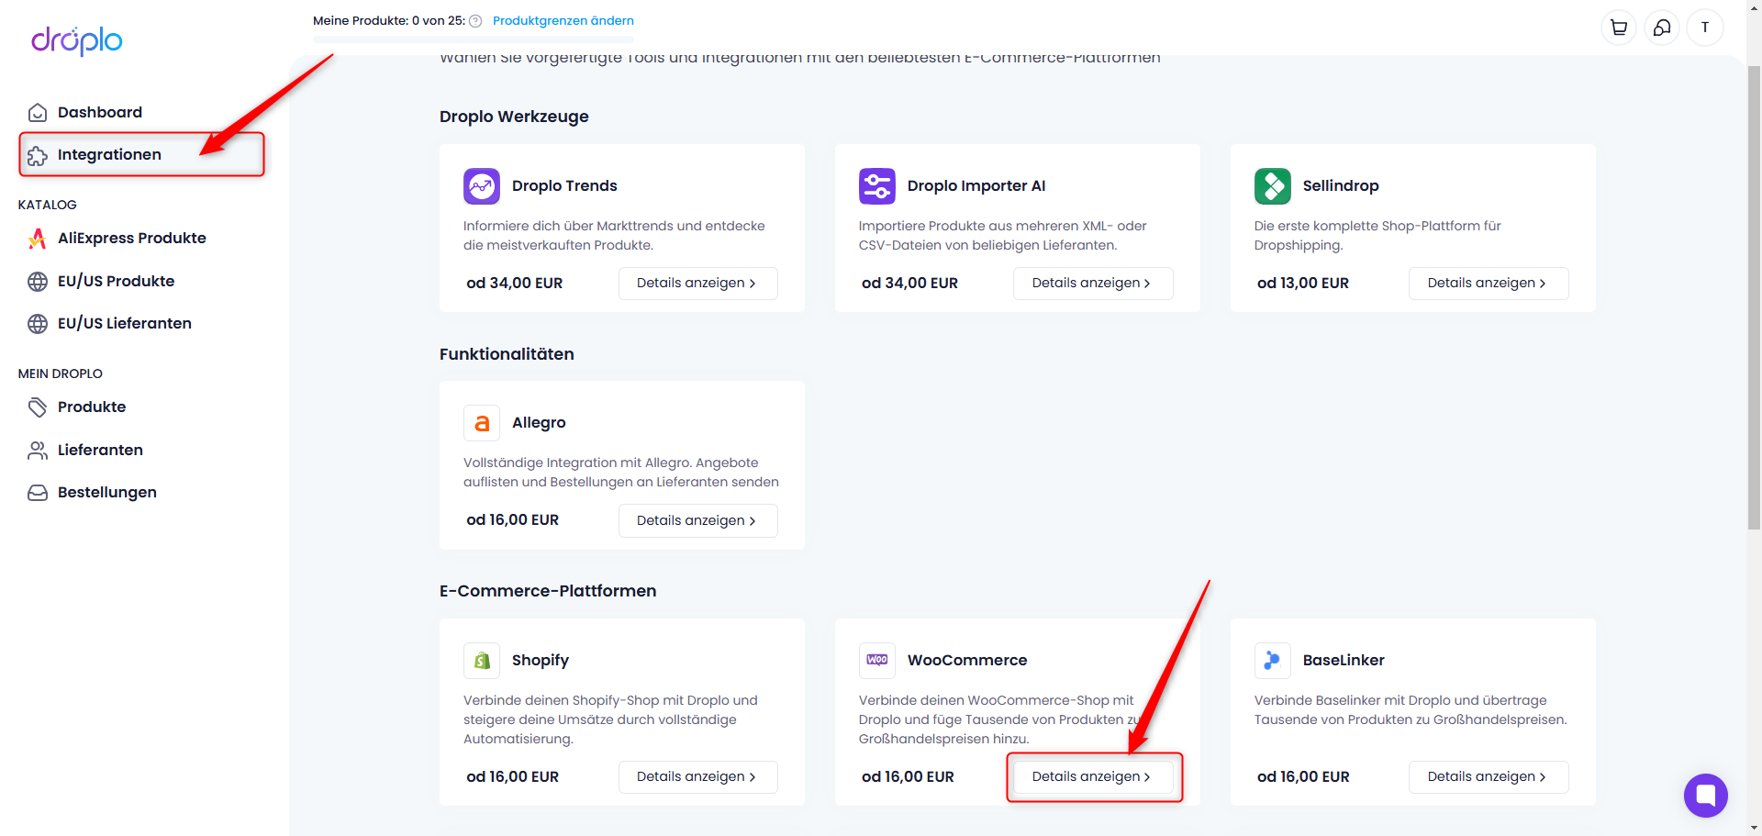The height and width of the screenshot is (836, 1762).
Task: Click the Droplo Trends title
Action: [564, 185]
